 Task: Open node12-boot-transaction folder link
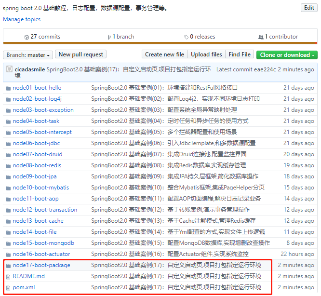click(x=45, y=210)
